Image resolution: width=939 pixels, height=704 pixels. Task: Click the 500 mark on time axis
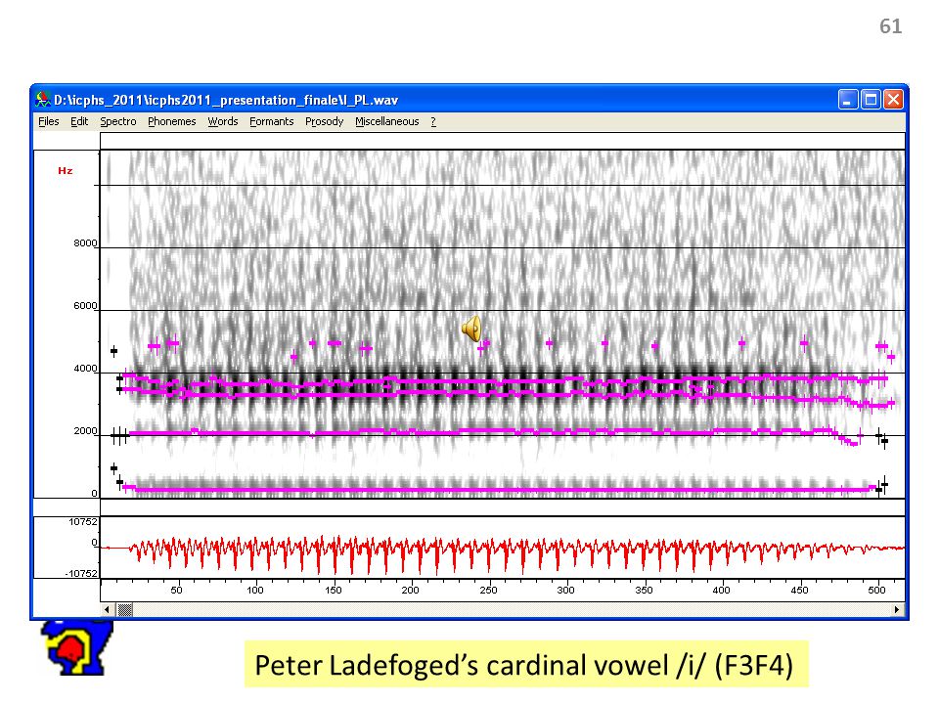pos(876,591)
